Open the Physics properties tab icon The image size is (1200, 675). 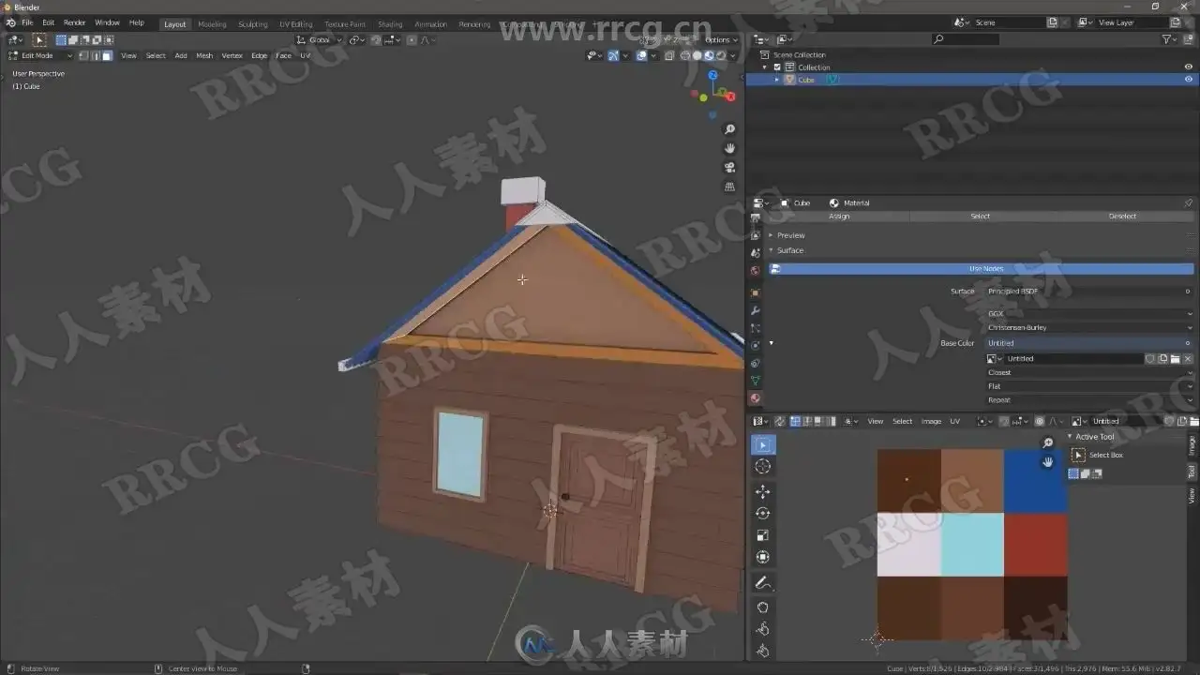(756, 345)
